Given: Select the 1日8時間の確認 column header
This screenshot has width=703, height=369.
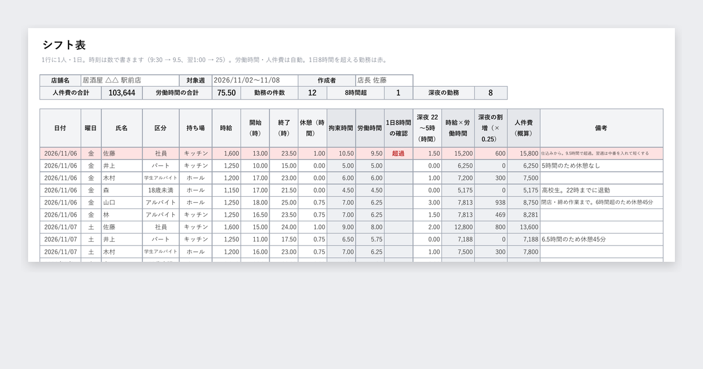Looking at the screenshot, I should pyautogui.click(x=398, y=128).
